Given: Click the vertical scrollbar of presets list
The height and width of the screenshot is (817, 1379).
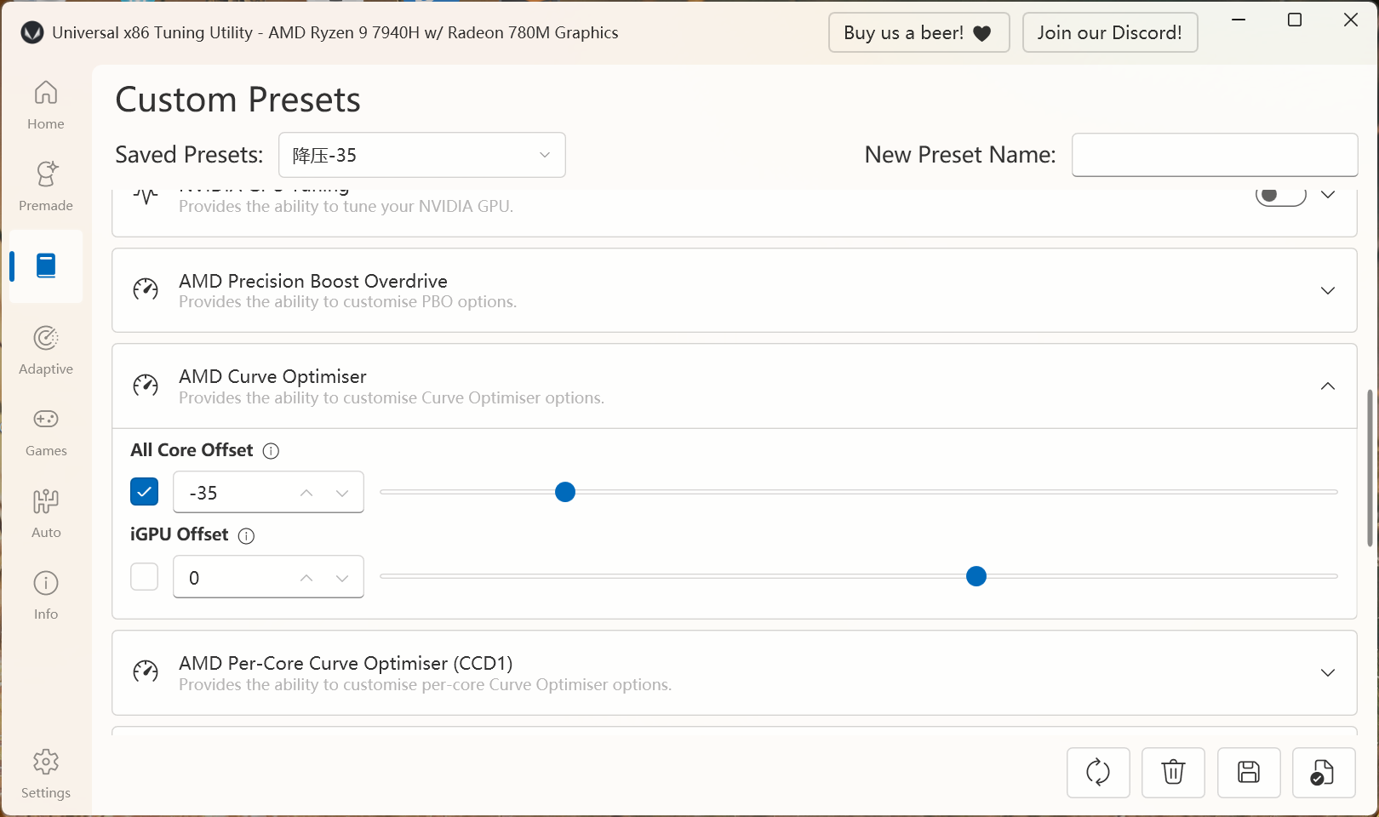Looking at the screenshot, I should [x=1370, y=467].
